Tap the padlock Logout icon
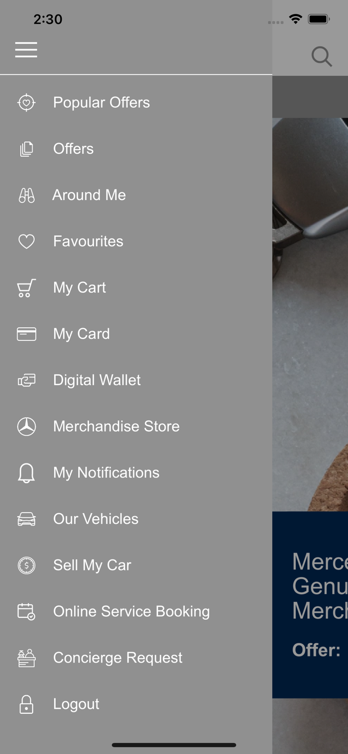 tap(27, 704)
